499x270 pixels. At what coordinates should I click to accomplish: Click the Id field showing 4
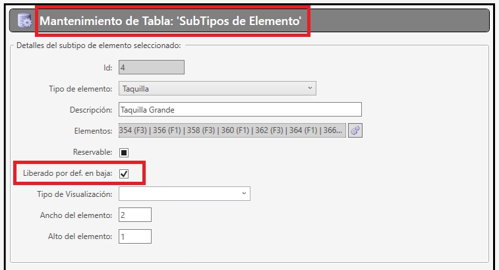[152, 67]
